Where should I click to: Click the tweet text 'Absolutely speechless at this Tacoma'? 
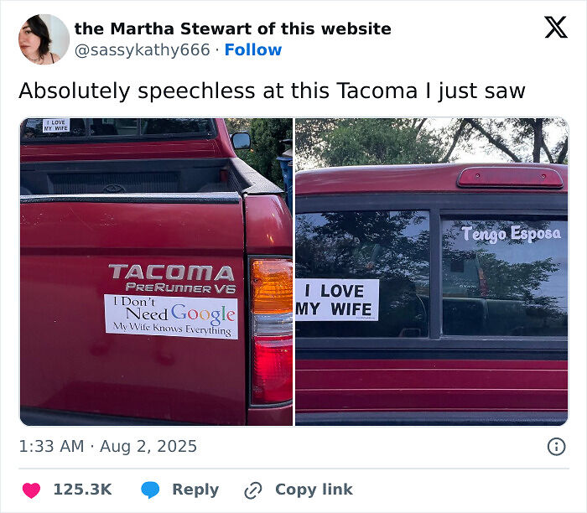tap(218, 91)
